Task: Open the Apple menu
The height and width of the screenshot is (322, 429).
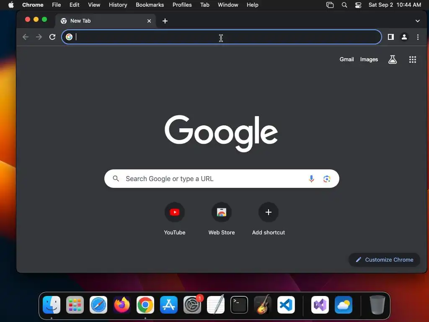Action: (11, 5)
